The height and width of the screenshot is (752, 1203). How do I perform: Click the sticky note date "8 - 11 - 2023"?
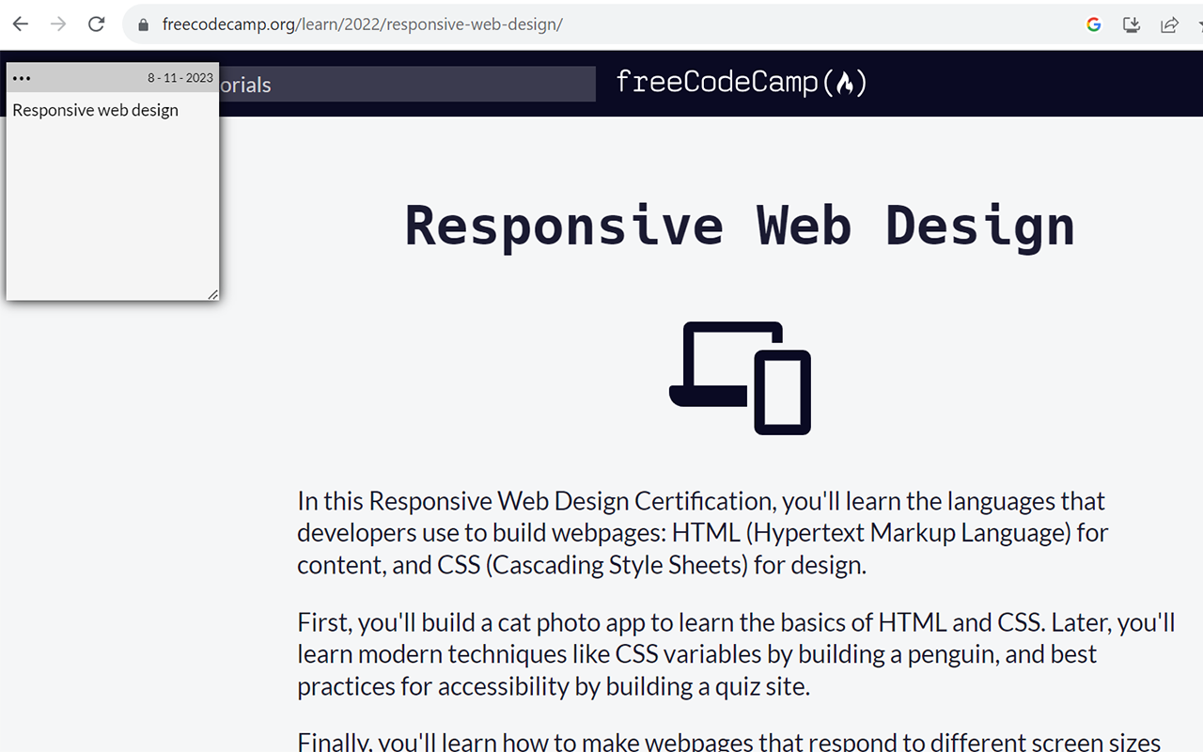[180, 78]
